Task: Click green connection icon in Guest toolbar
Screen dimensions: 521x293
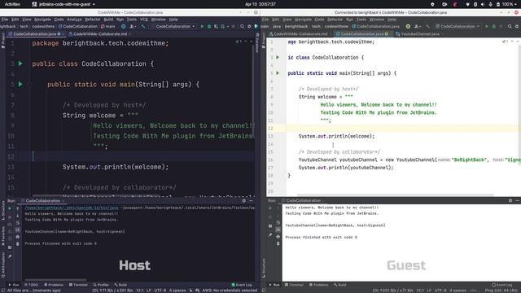Action: point(408,26)
